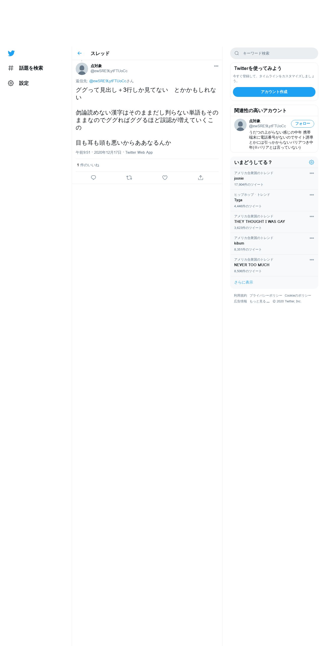
Task: Open the tweet's more options menu
Action: tap(216, 66)
